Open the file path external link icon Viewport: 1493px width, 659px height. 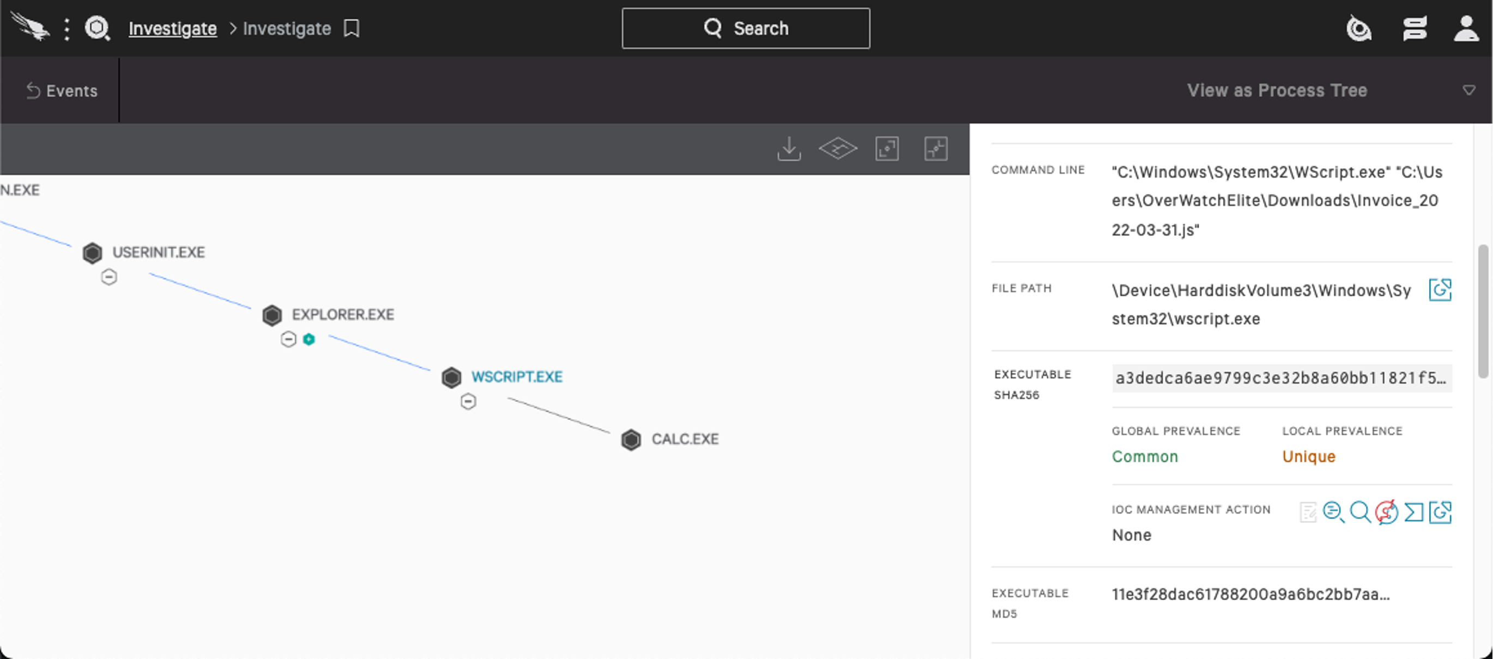pos(1440,290)
